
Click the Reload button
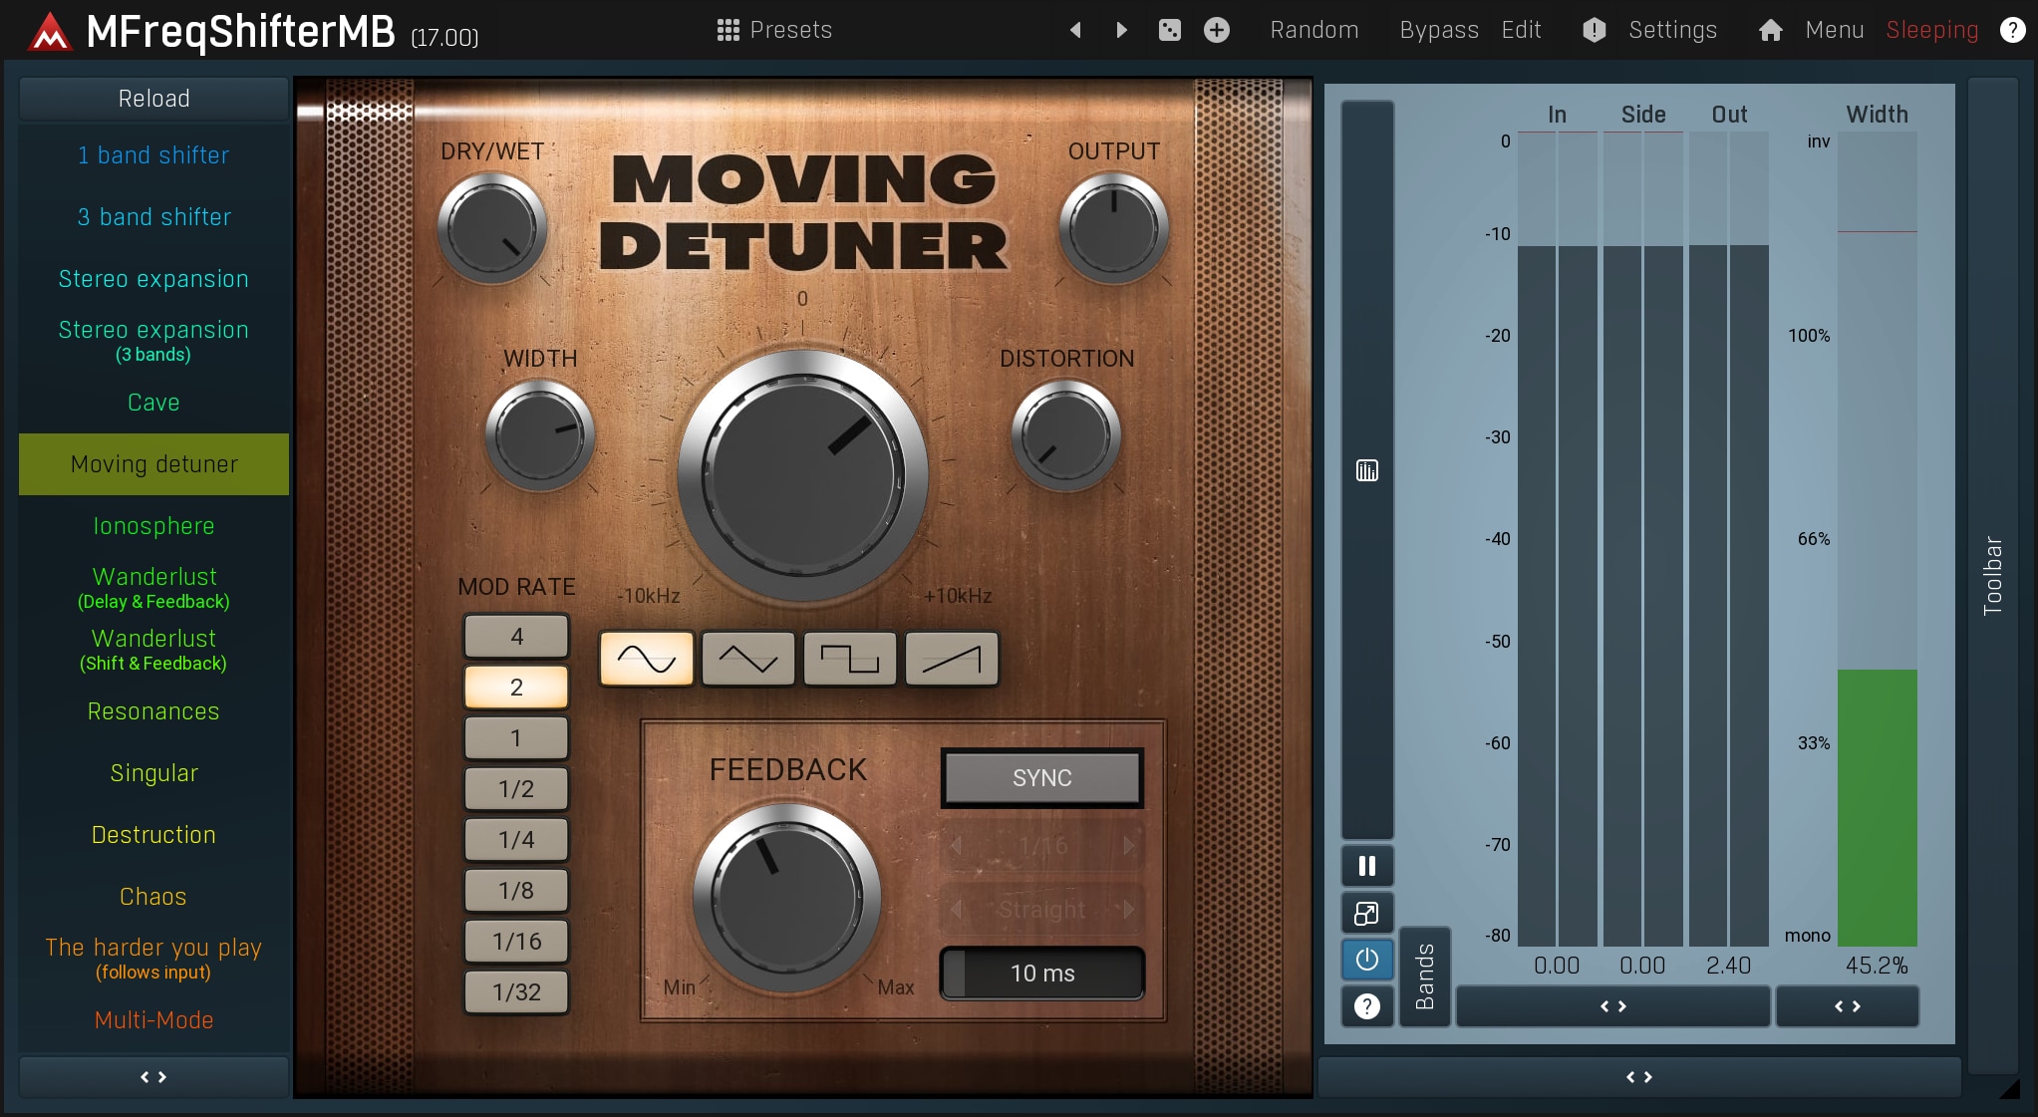[x=153, y=99]
